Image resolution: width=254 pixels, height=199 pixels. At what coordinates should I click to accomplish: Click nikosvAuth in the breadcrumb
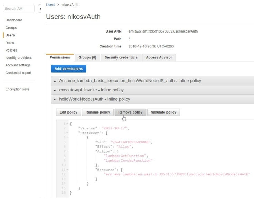(70, 5)
